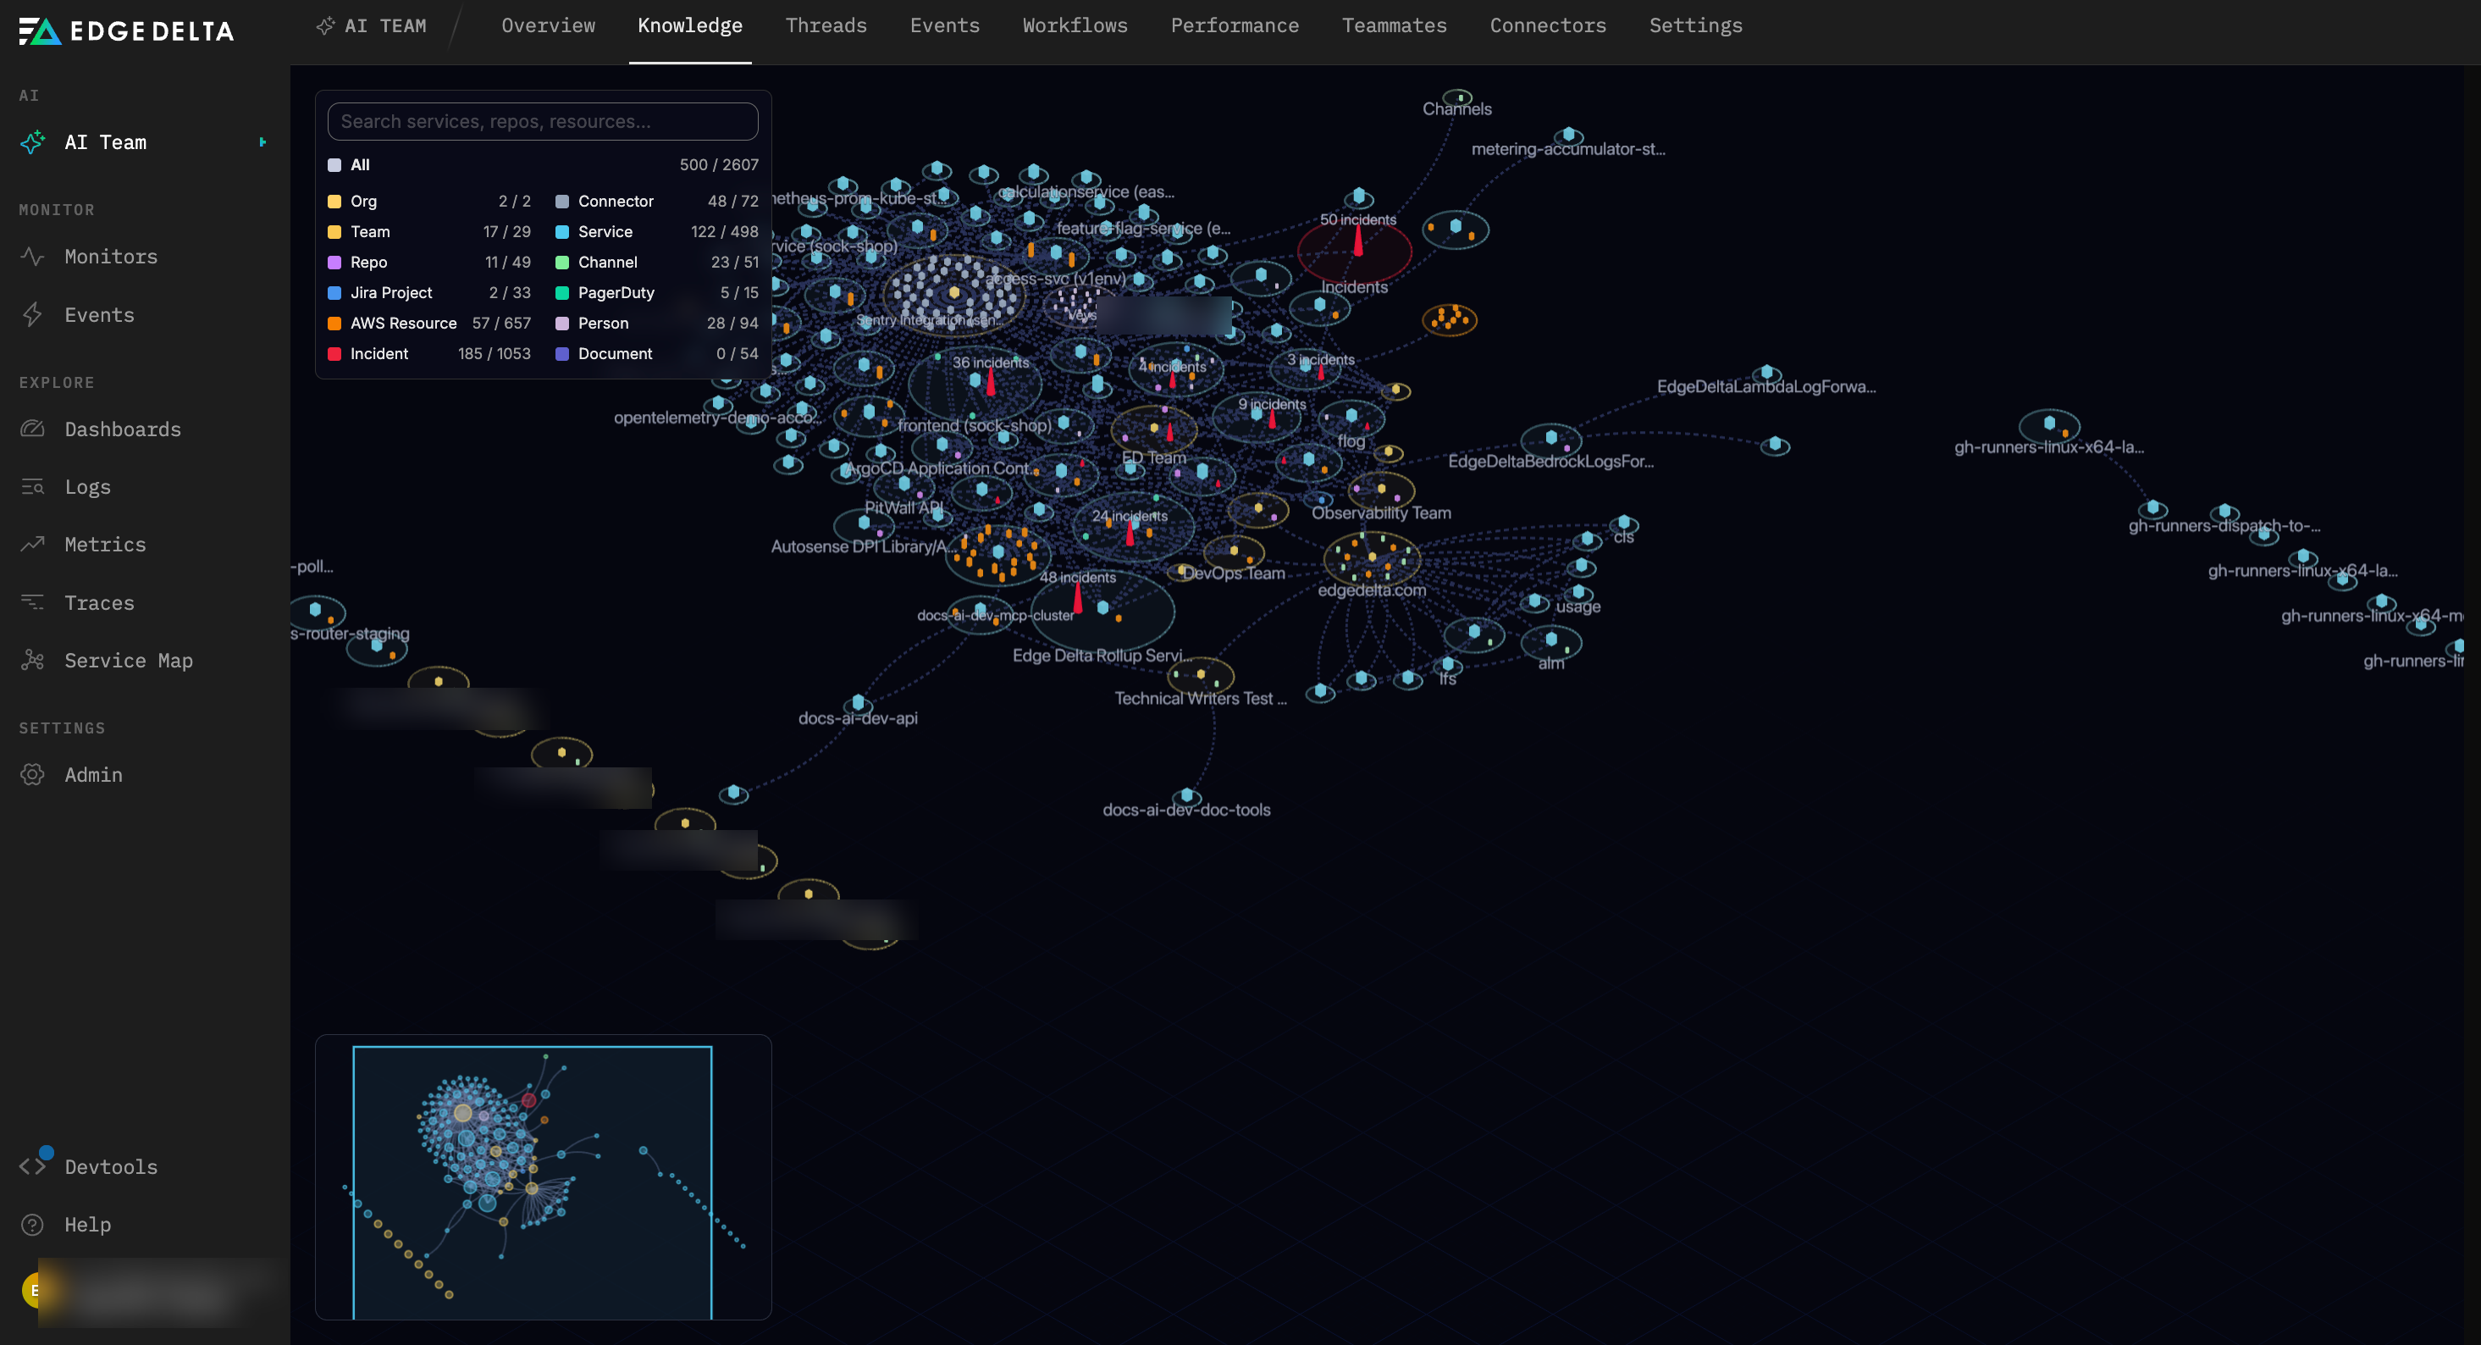The image size is (2481, 1345).
Task: Click the Monitors pulse icon
Action: (x=33, y=257)
